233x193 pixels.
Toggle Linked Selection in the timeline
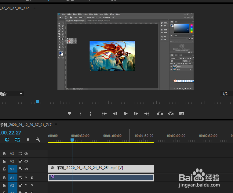[x=17, y=140]
